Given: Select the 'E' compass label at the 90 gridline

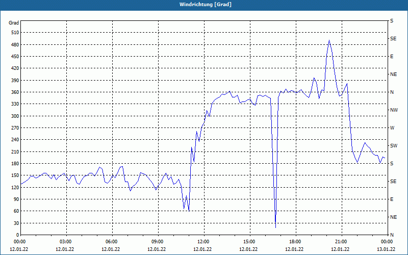Looking at the screenshot, I should [x=392, y=199].
